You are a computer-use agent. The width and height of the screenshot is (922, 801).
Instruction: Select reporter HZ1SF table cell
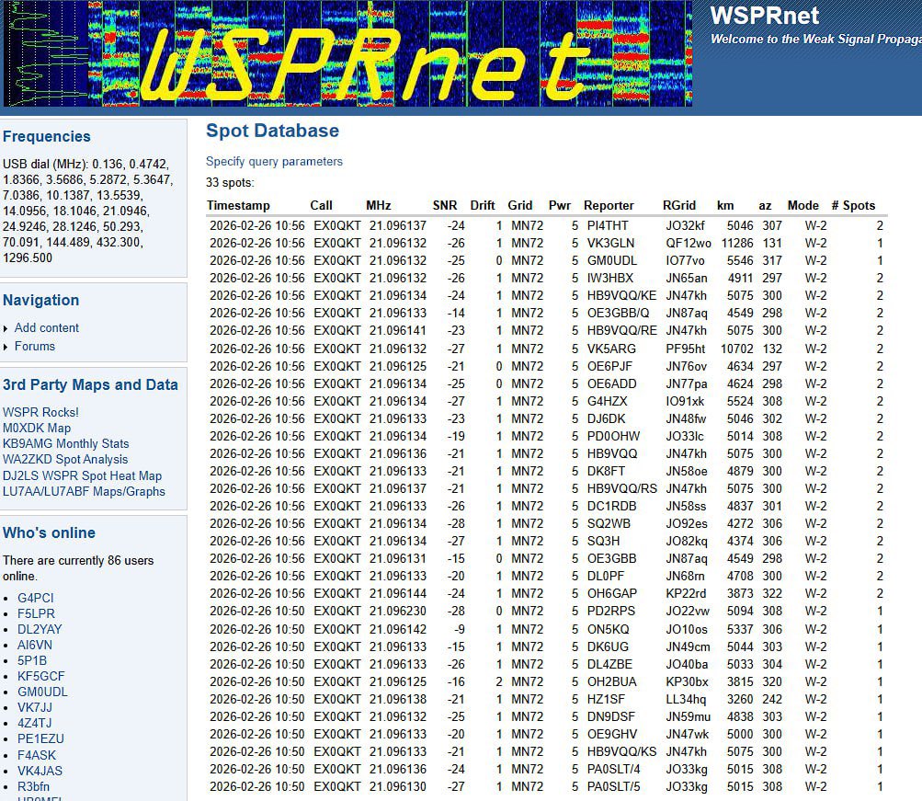(x=606, y=699)
